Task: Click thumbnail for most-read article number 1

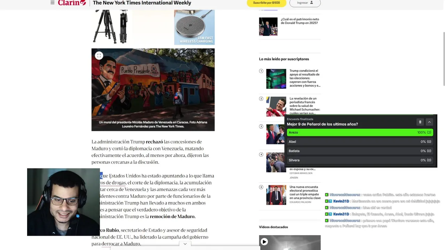Action: [276, 79]
